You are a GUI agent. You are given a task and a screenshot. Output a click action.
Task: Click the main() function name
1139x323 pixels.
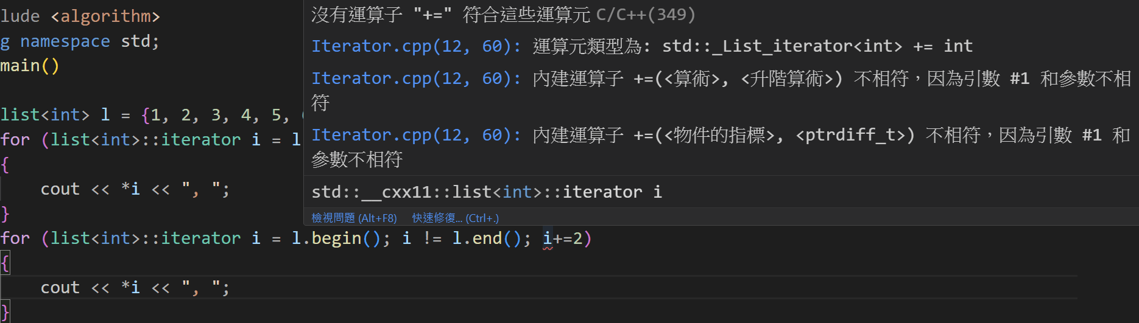tap(30, 66)
